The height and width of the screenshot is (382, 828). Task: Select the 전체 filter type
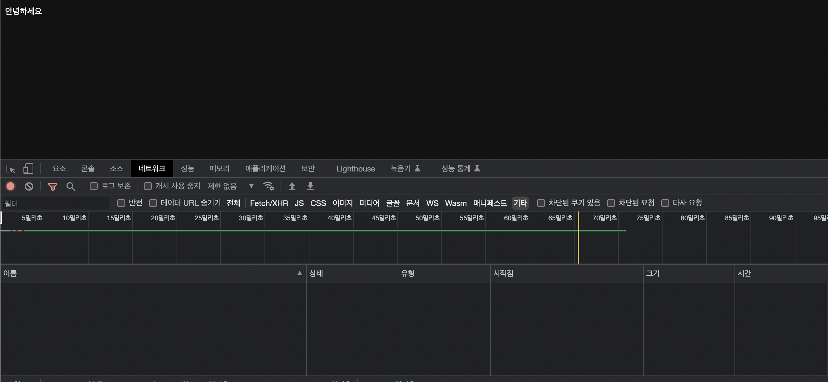[x=234, y=203]
